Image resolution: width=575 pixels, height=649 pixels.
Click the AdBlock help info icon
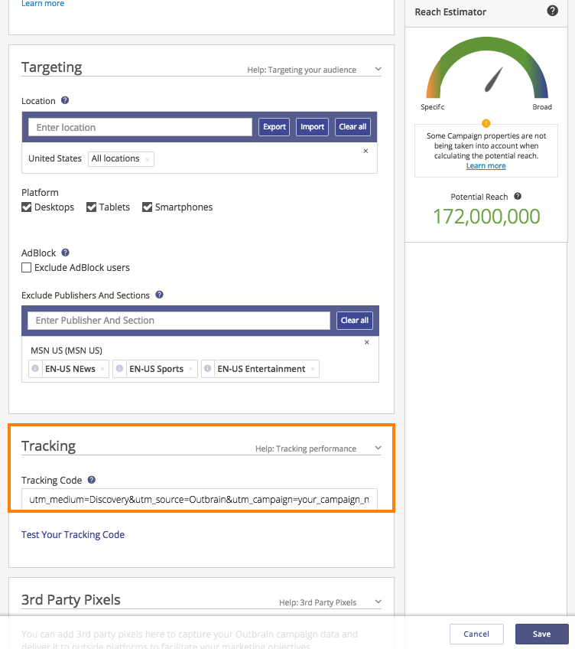coord(65,253)
